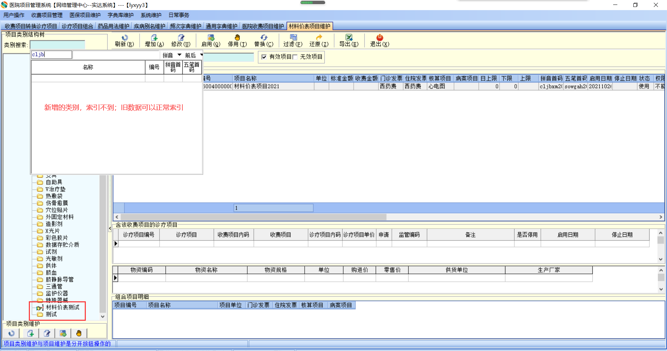Switch to 收费项目转换诊疗项目 tab
The height and width of the screenshot is (351, 667).
tap(31, 26)
